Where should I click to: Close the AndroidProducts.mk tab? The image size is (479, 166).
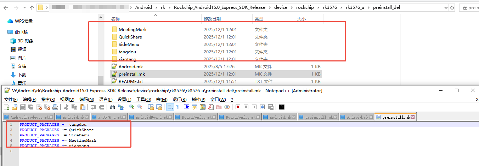click(x=51, y=117)
